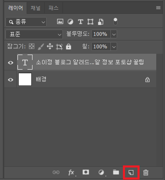Screen dimensions: 165x180
Task: Open the layers panel options menu
Action: click(x=158, y=7)
